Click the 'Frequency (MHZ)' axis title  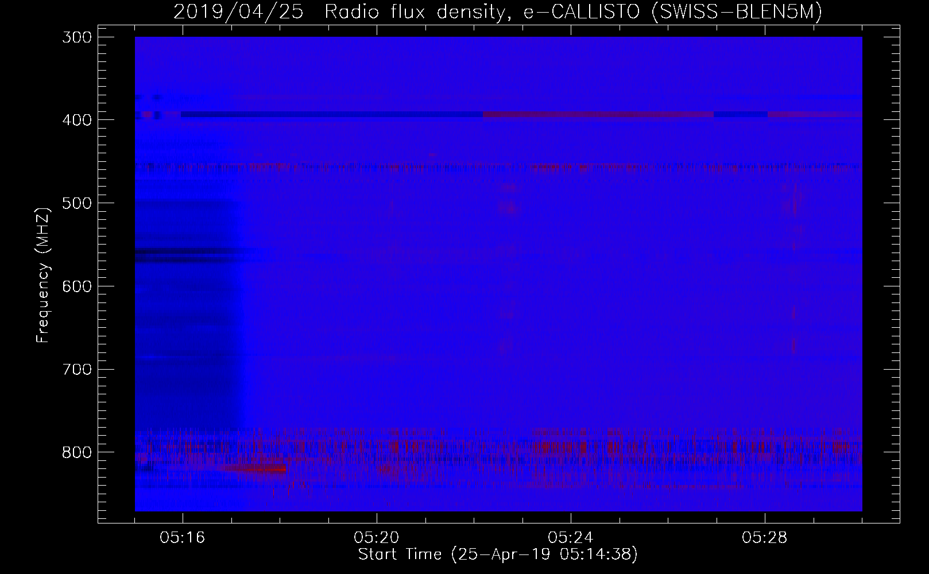click(x=43, y=276)
